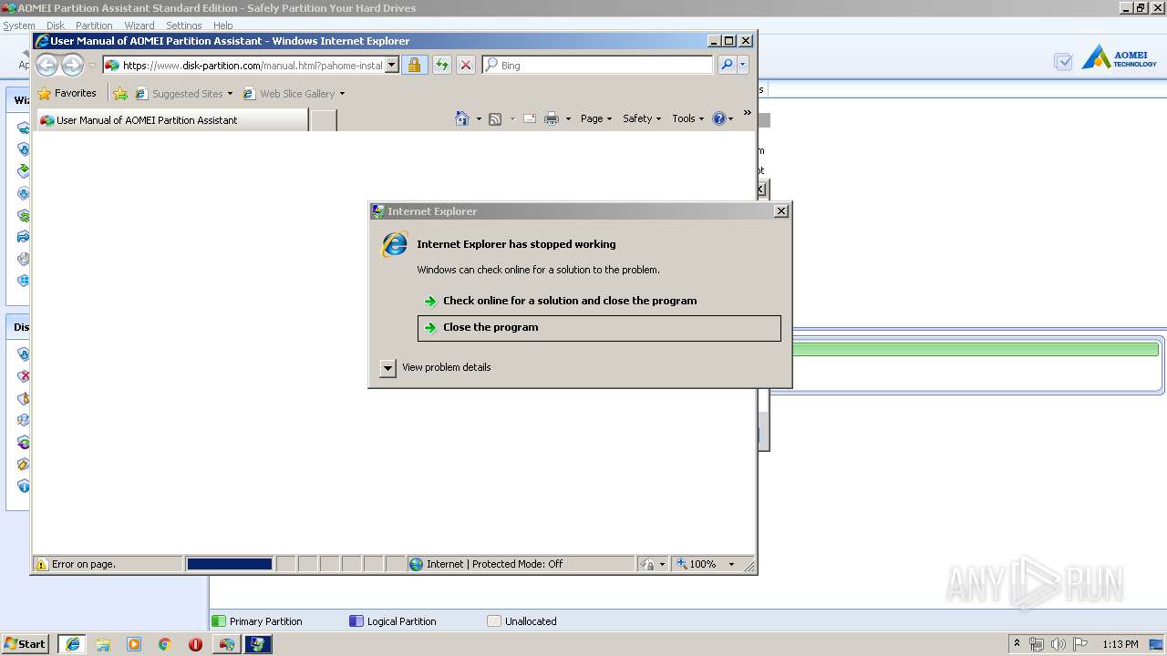Open Google Chrome from taskbar
Viewport: 1167px width, 656px height.
[x=164, y=644]
